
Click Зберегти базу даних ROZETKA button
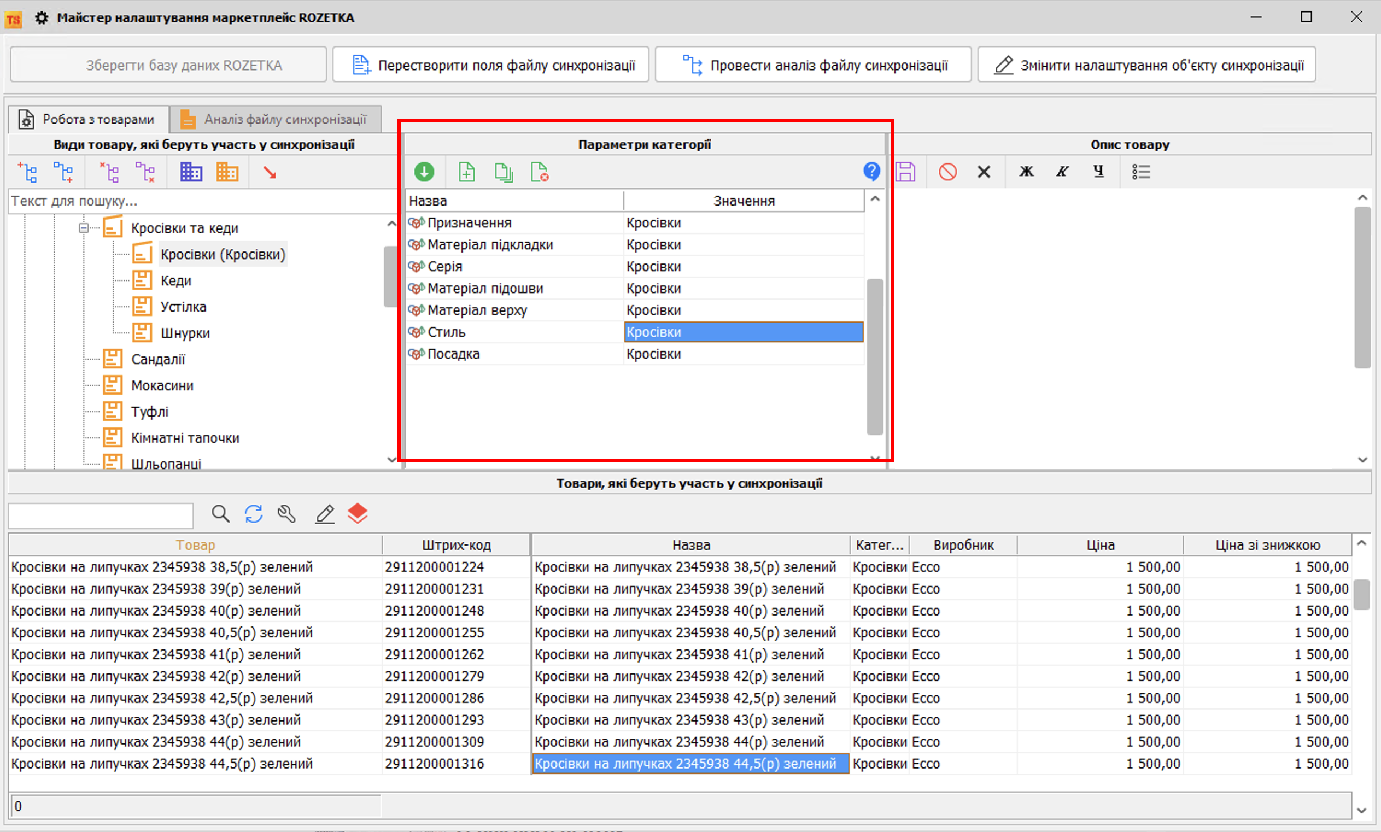coord(168,65)
